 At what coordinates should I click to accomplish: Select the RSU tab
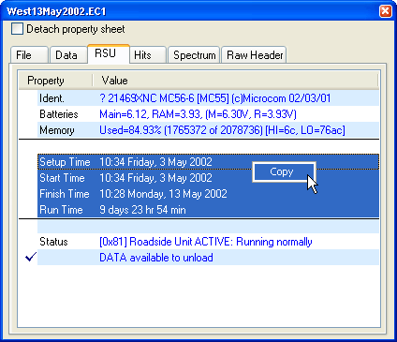tap(109, 53)
